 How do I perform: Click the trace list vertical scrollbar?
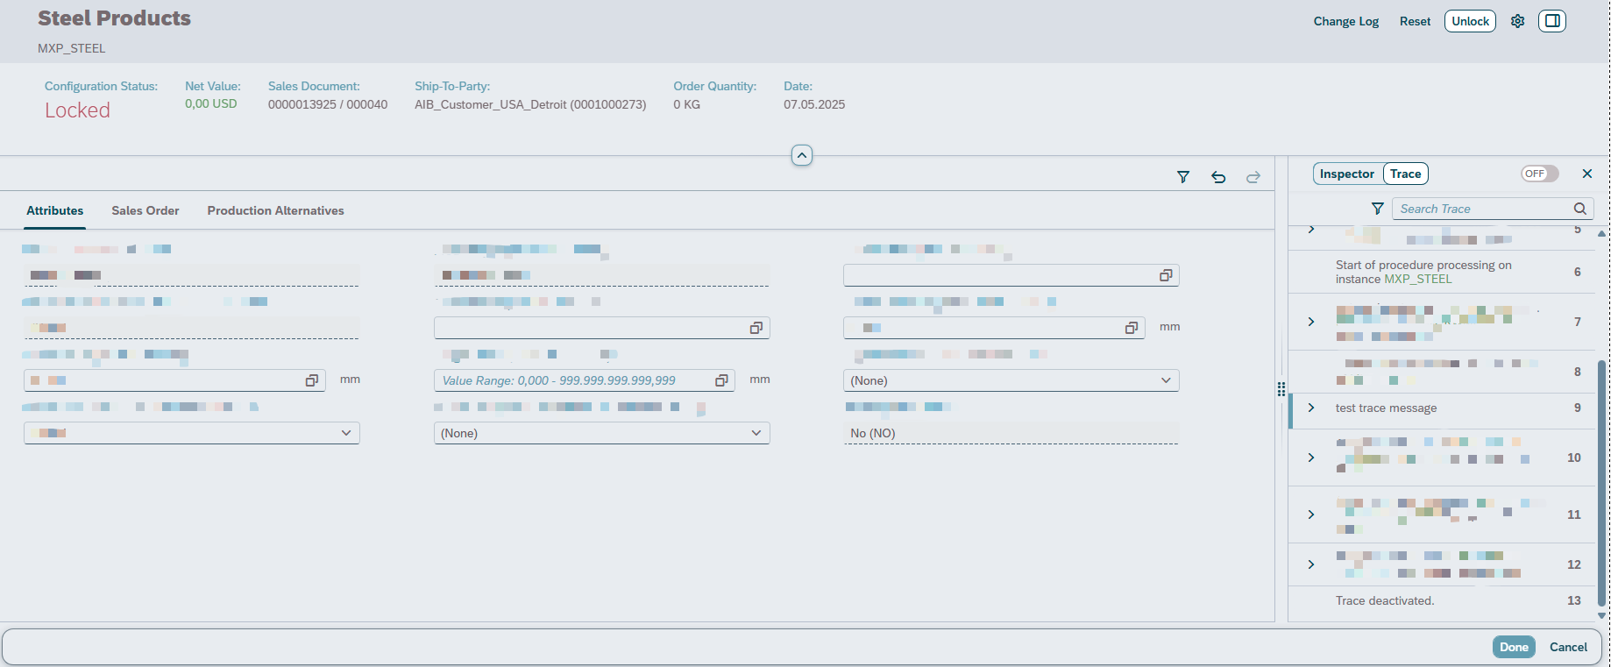1601,482
